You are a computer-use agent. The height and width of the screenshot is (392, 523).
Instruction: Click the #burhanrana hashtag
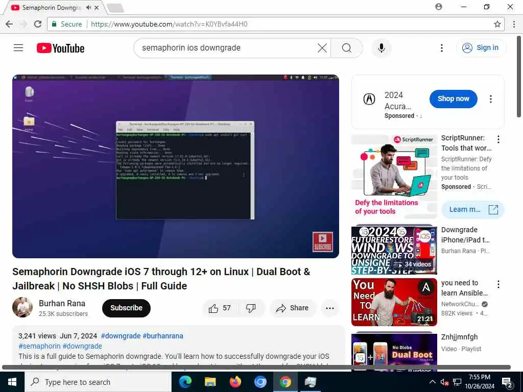163,336
